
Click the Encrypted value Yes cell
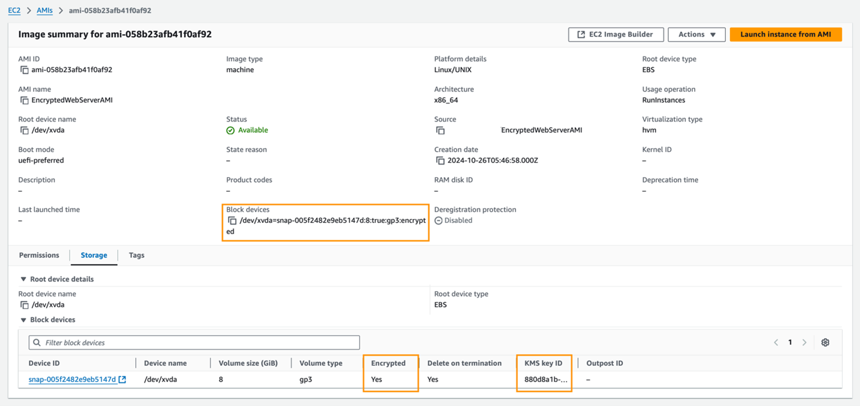coord(376,380)
